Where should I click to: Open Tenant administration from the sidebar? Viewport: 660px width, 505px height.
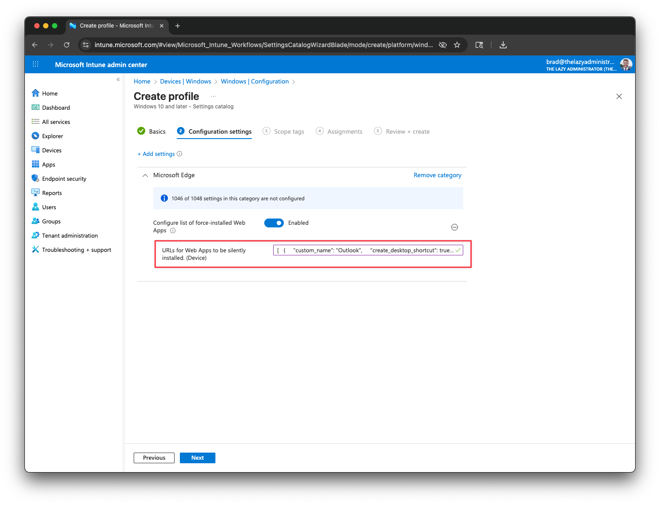point(70,235)
